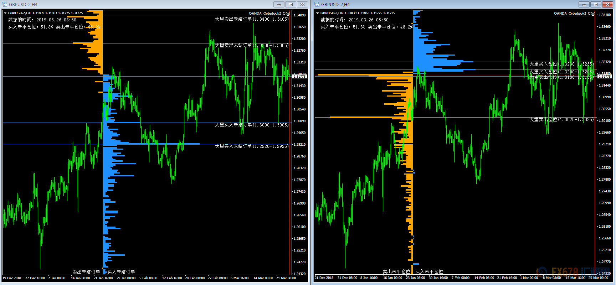Select label 大量买入仓位(1.3230-1.3235) in right chart
The width and height of the screenshot is (616, 285).
pyautogui.click(x=561, y=64)
